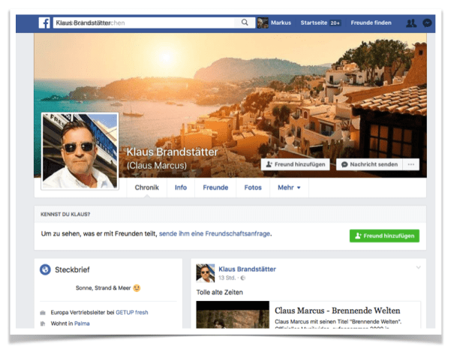Viewport: 454px width, 352px height.
Task: Click the home icon beside Wohnt in
Action: (43, 323)
